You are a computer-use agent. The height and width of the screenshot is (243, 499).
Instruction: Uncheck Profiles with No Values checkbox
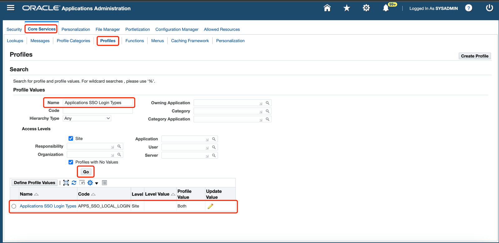[x=71, y=162]
